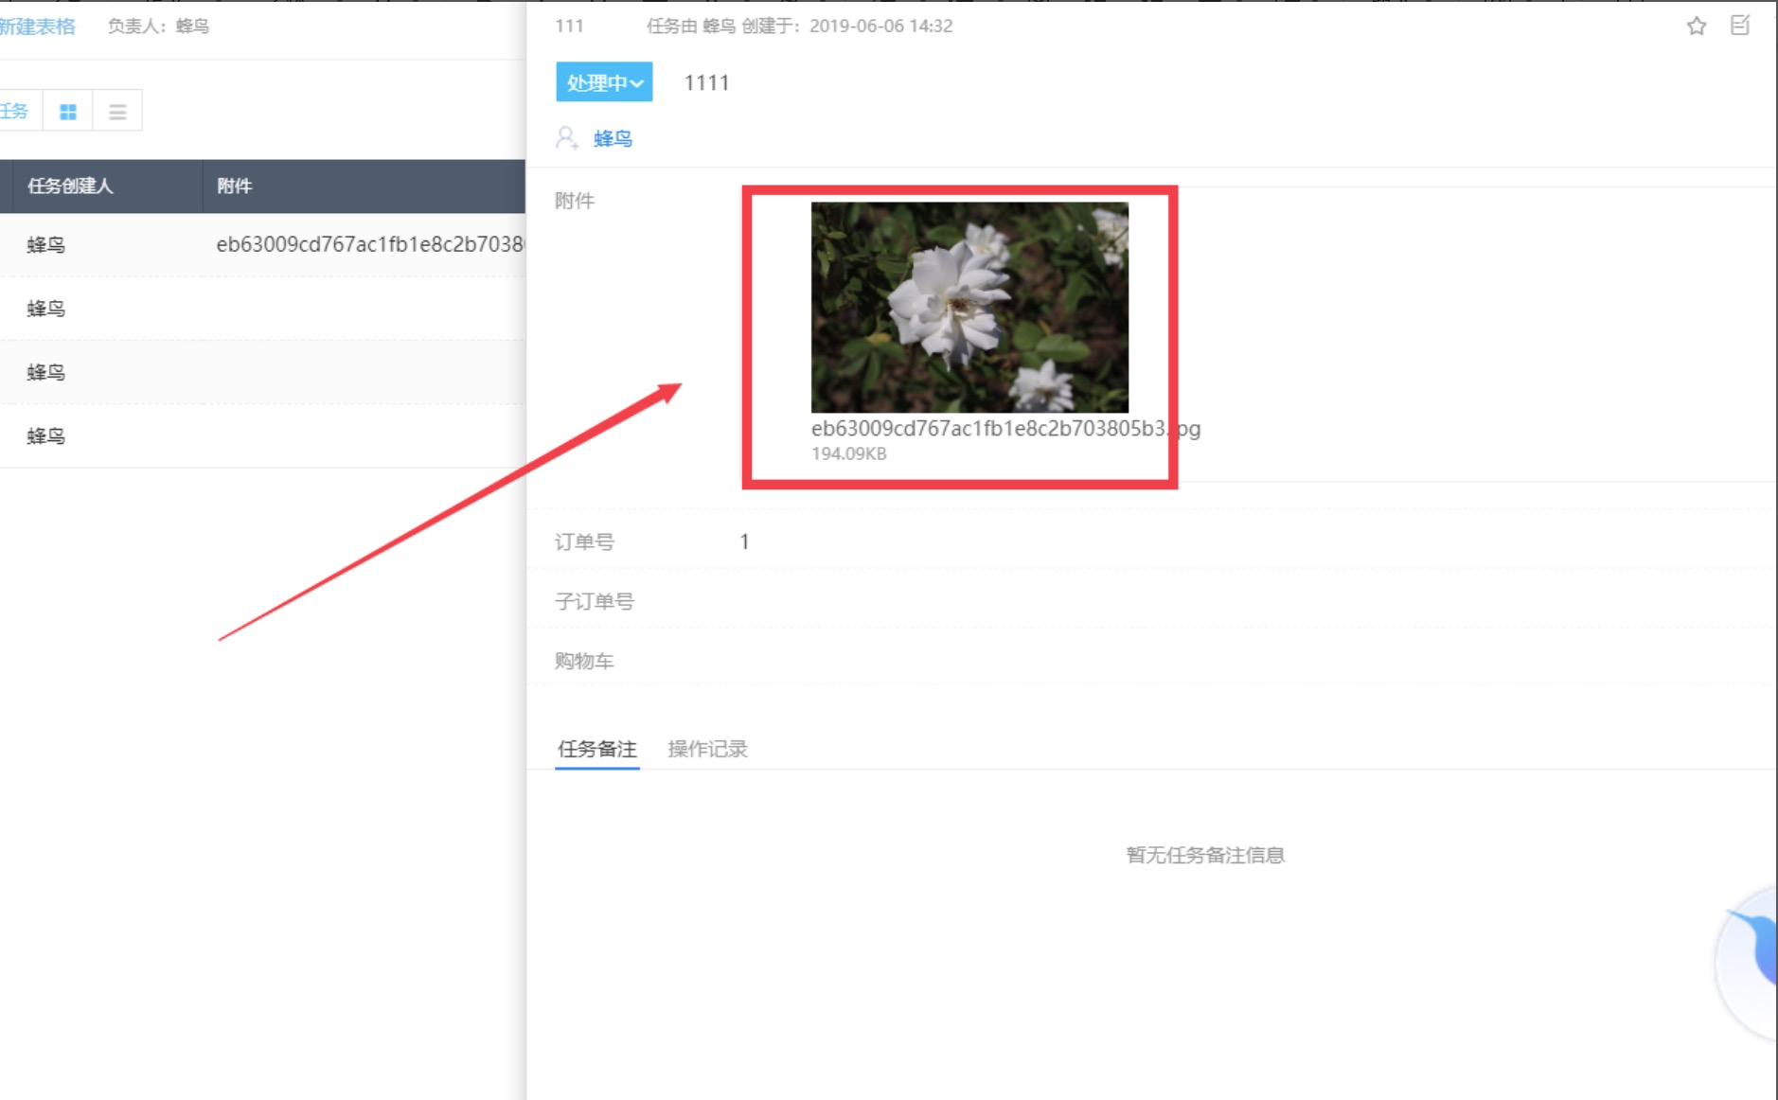Click the 附件 column header

point(235,186)
